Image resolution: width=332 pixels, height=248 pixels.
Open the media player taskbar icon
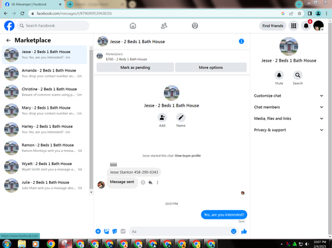(36, 244)
